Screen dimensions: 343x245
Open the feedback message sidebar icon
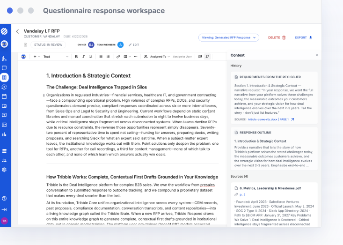pos(4,115)
